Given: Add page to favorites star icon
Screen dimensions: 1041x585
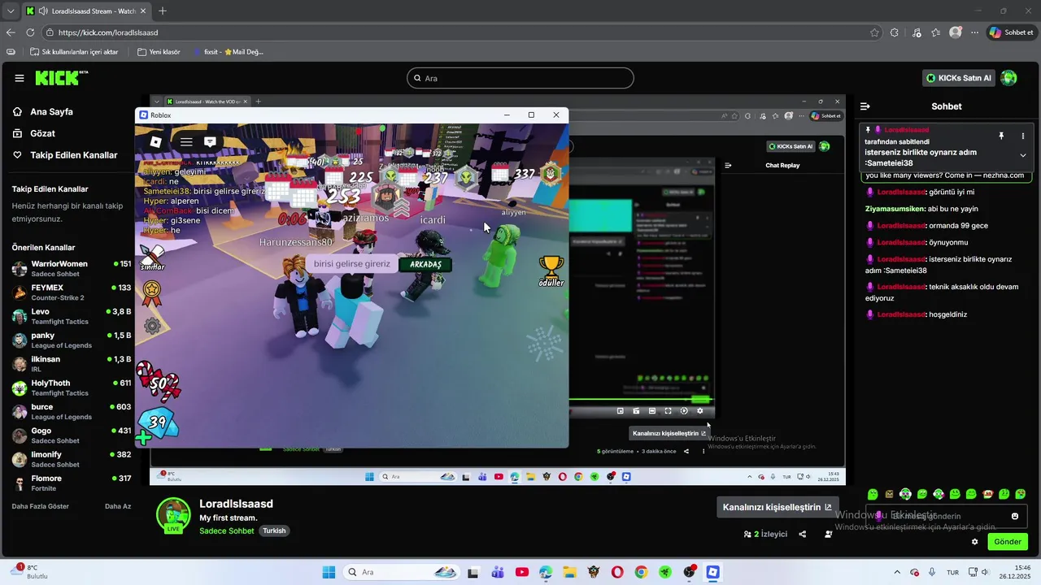Looking at the screenshot, I should 874,32.
